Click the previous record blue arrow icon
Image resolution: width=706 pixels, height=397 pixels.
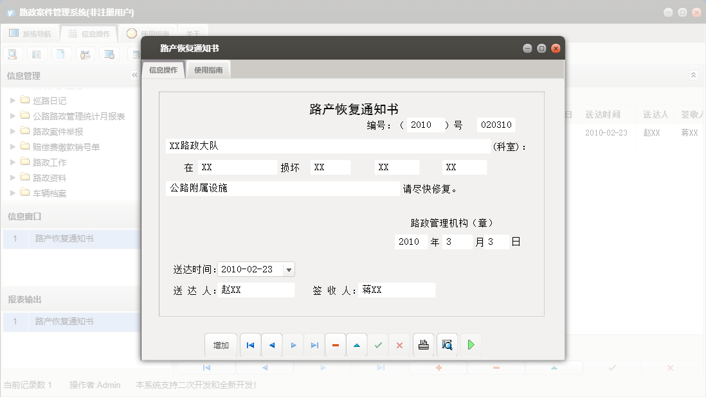click(271, 345)
